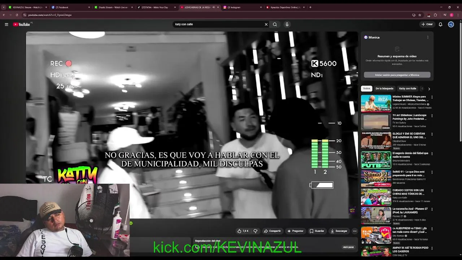Go back with the browser back arrow
This screenshot has height=260, width=462.
click(x=4, y=15)
